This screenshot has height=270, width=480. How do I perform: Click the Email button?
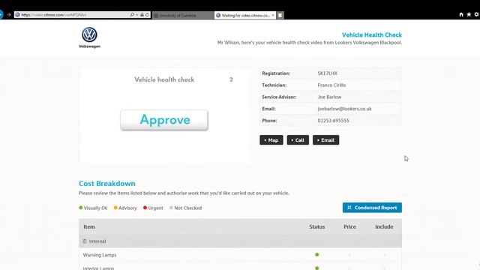pos(325,140)
